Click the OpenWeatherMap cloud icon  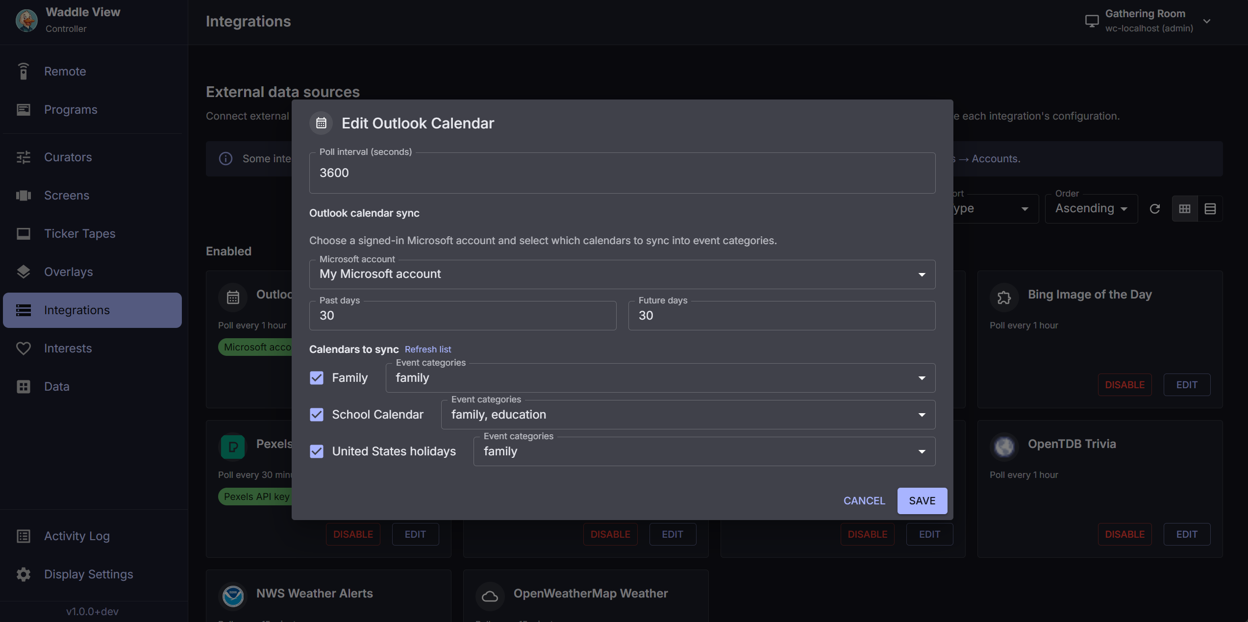(490, 597)
